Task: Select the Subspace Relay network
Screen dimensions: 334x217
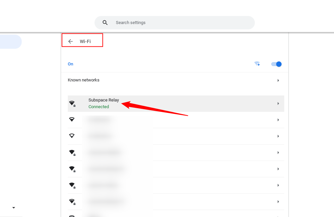Action: [104, 100]
